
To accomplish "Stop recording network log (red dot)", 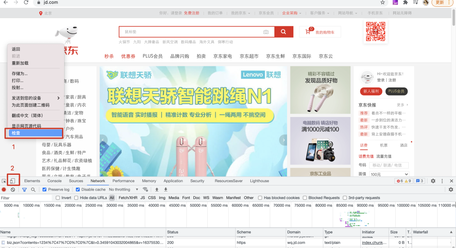I will click(x=4, y=190).
